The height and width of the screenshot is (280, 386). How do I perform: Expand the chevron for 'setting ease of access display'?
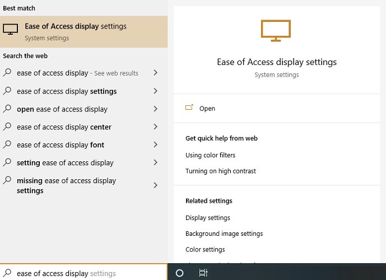pyautogui.click(x=155, y=162)
